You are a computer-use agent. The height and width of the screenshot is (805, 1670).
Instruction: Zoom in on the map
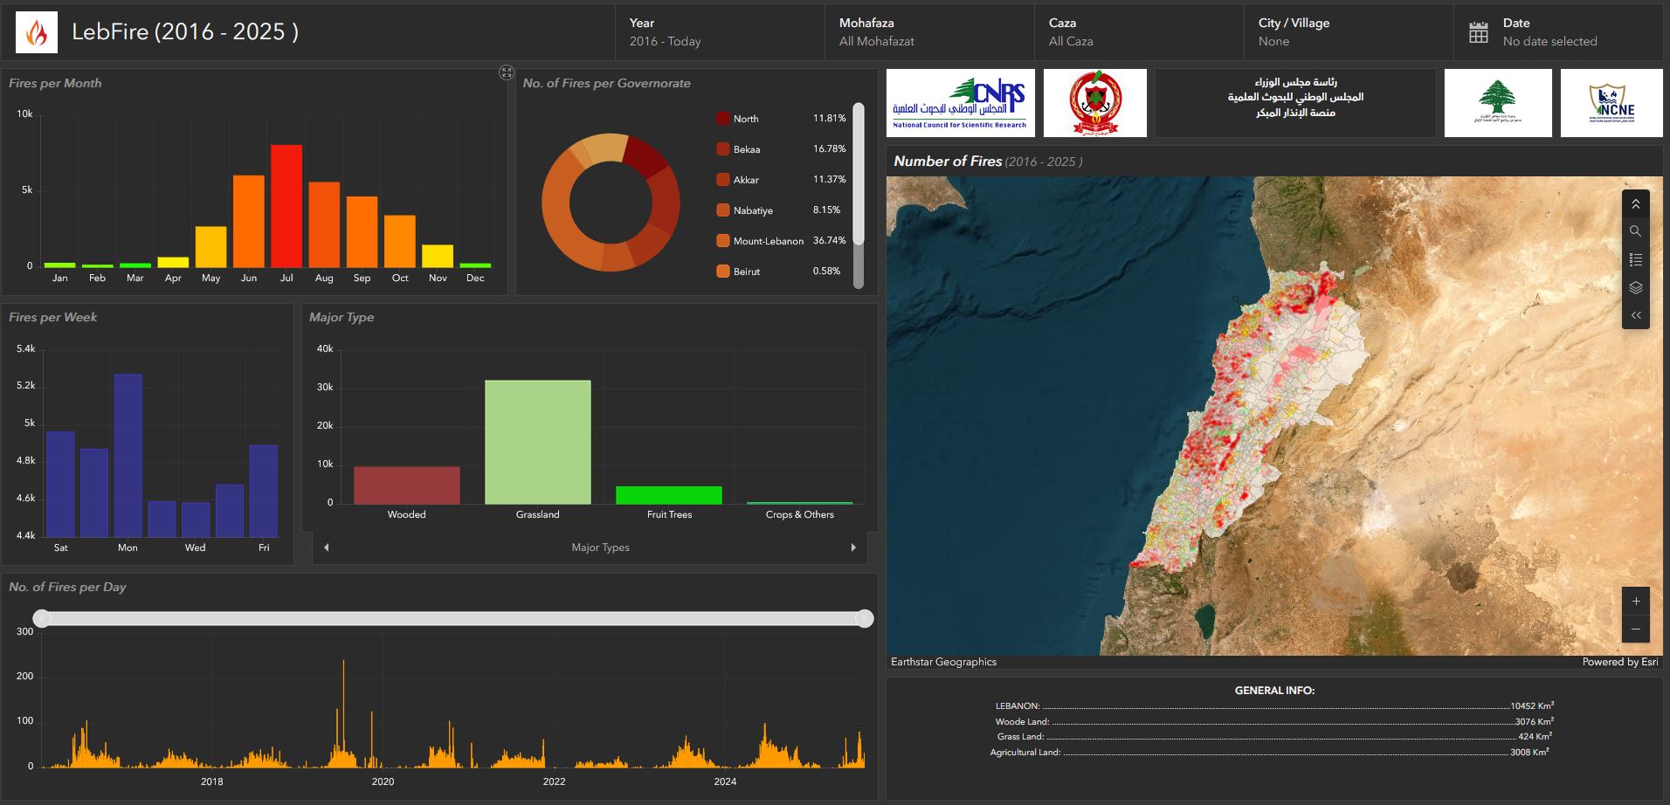(x=1635, y=601)
